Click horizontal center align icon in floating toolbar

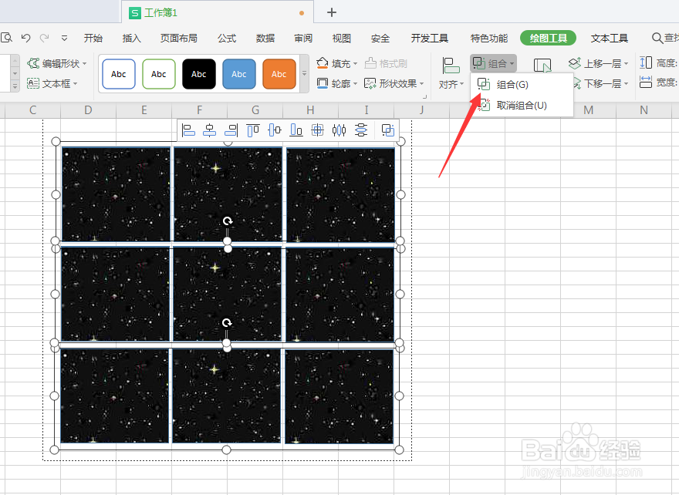tap(210, 130)
